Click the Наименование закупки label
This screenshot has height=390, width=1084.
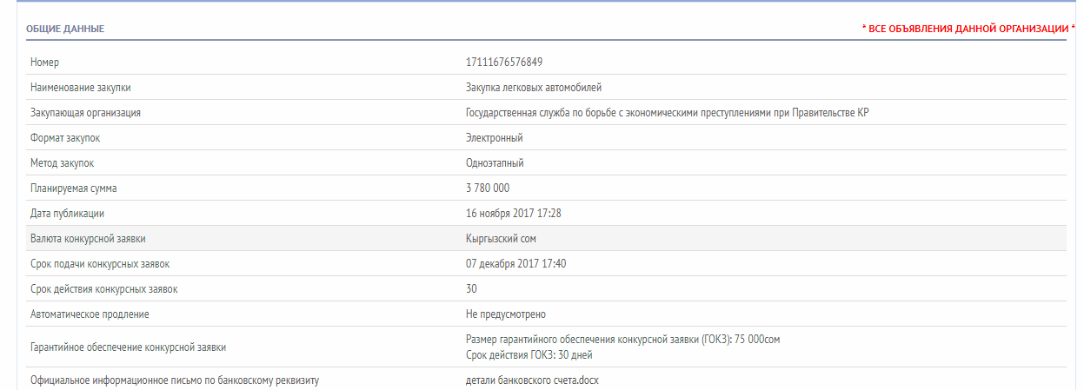point(86,88)
